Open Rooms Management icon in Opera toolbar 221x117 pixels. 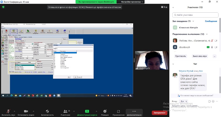(36, 31)
